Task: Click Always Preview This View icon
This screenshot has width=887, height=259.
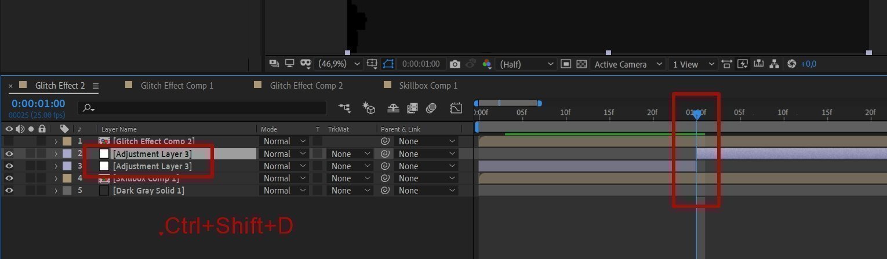Action: [275, 64]
